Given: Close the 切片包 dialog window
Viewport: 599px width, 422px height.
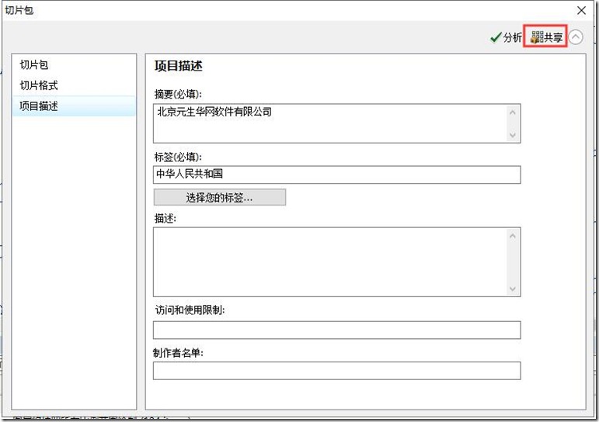Looking at the screenshot, I should (581, 10).
